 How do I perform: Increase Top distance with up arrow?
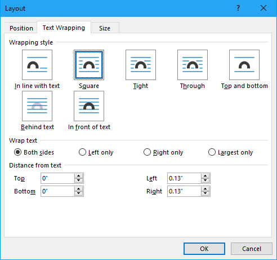[x=78, y=176]
